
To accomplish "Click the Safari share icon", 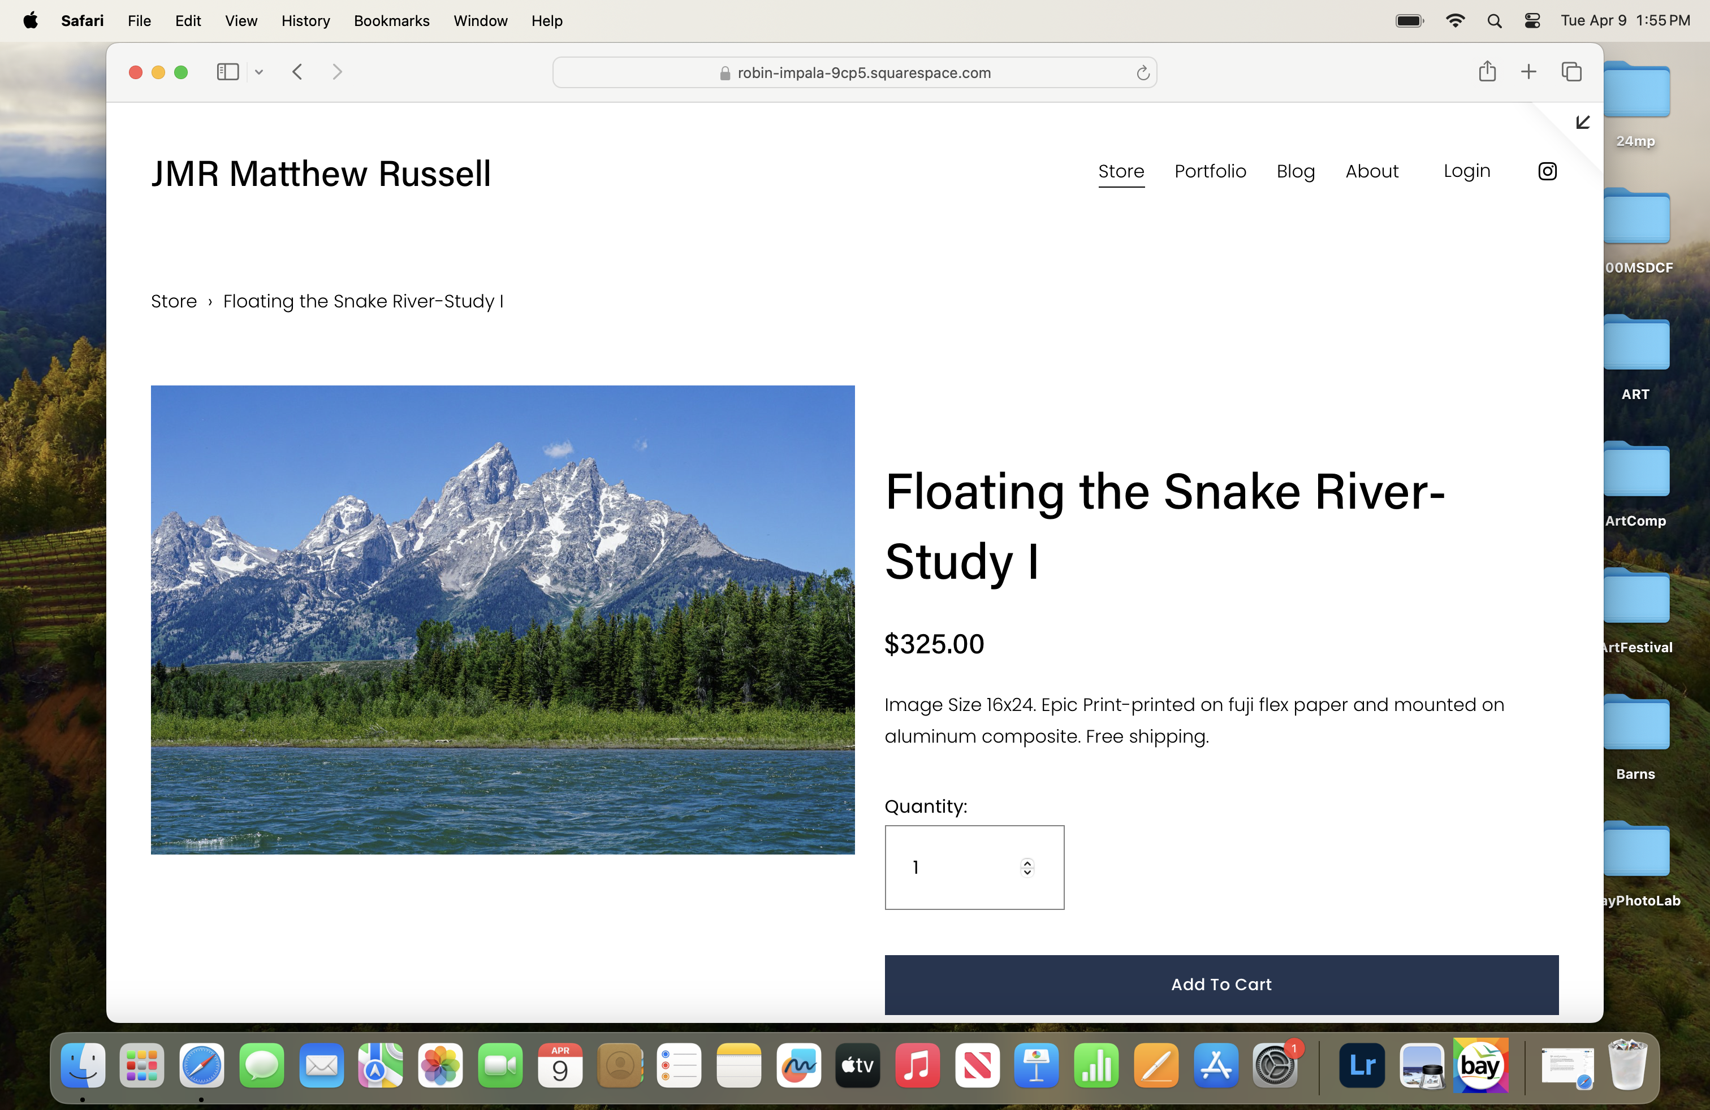I will tap(1487, 72).
